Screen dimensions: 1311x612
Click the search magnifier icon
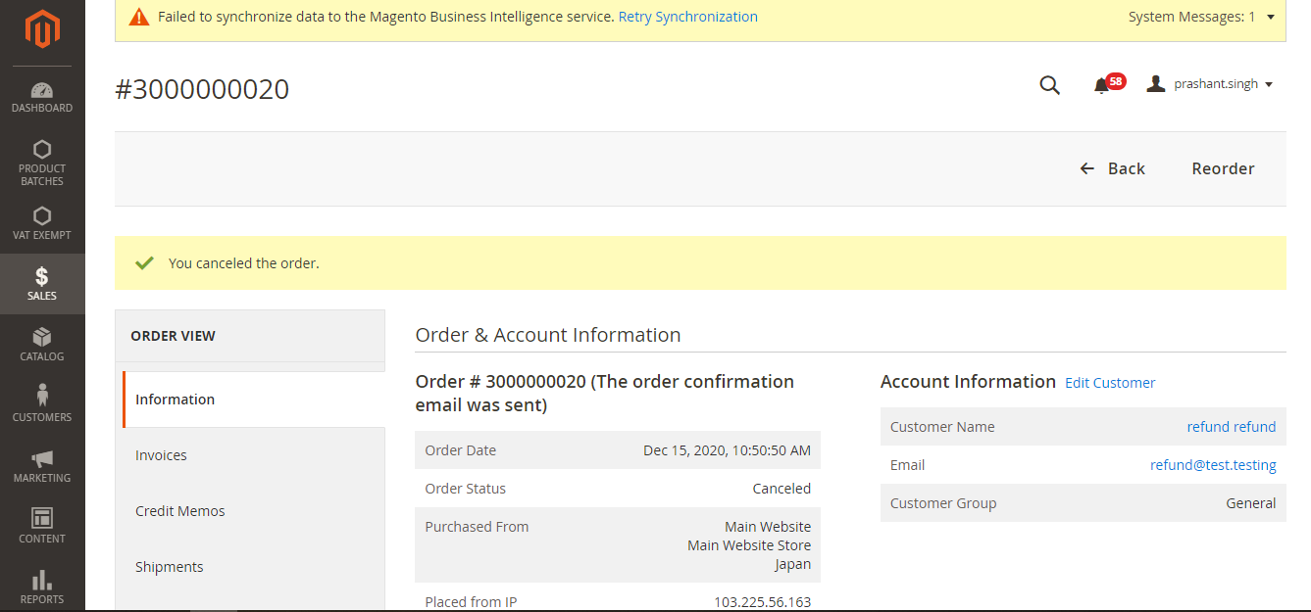pyautogui.click(x=1049, y=85)
